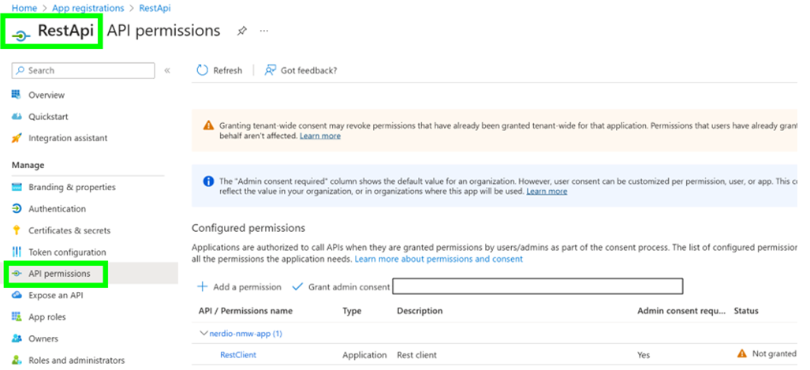Go to Home breadcrumb
The height and width of the screenshot is (370, 810).
[24, 8]
